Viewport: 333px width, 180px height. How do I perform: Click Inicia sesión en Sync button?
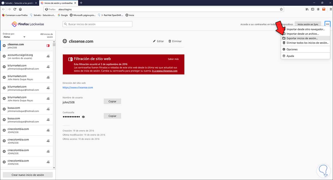tap(308, 24)
